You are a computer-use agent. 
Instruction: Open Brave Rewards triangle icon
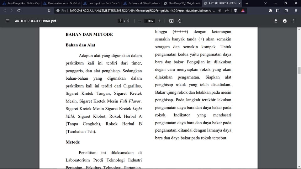click(243, 11)
